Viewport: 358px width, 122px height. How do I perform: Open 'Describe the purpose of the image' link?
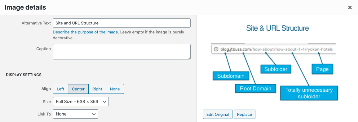[85, 32]
